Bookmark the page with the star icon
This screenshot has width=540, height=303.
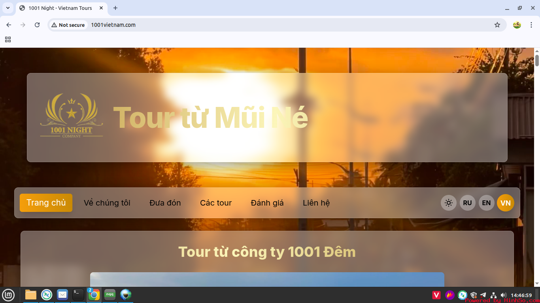pyautogui.click(x=497, y=24)
